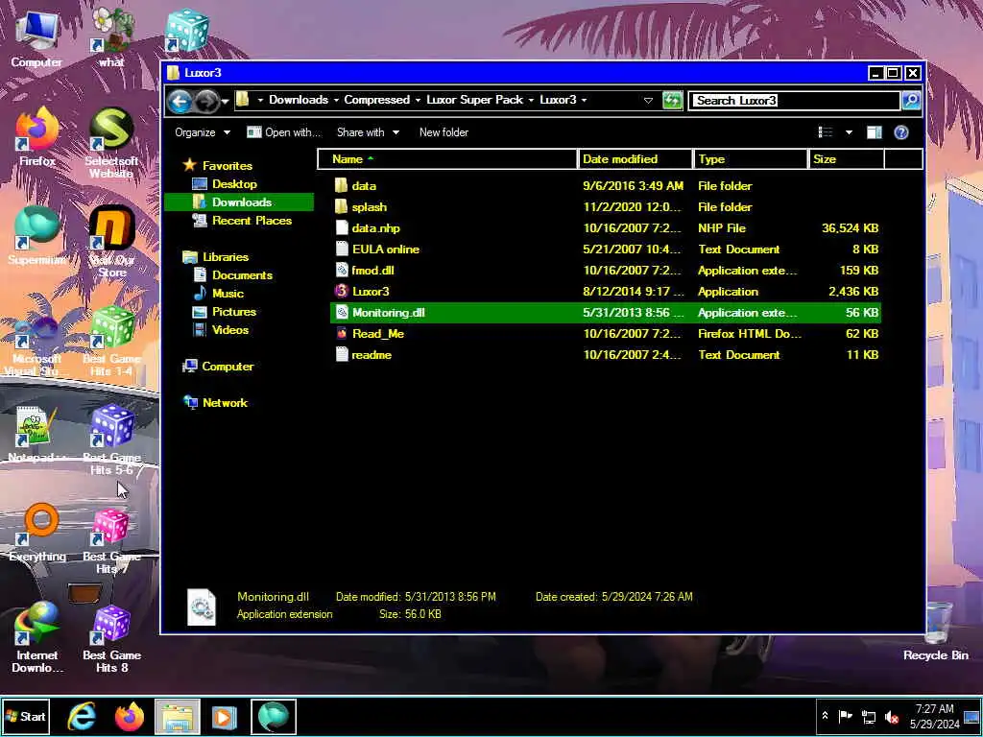Select the Selectsoft Website desktop shortcut

click(x=111, y=143)
